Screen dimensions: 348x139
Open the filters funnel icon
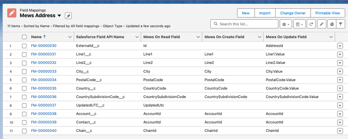(340, 24)
